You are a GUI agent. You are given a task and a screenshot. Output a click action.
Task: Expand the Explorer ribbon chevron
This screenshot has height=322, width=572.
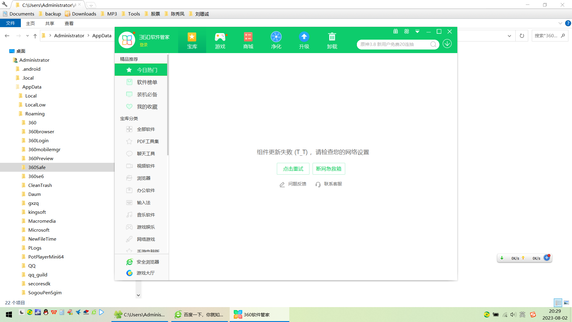pyautogui.click(x=560, y=23)
